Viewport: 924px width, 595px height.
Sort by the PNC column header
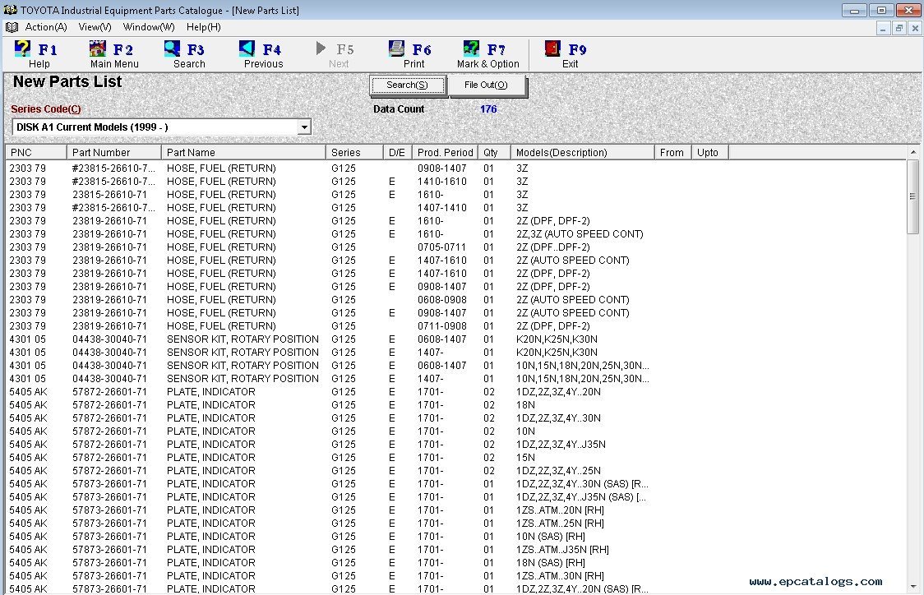[x=36, y=153]
